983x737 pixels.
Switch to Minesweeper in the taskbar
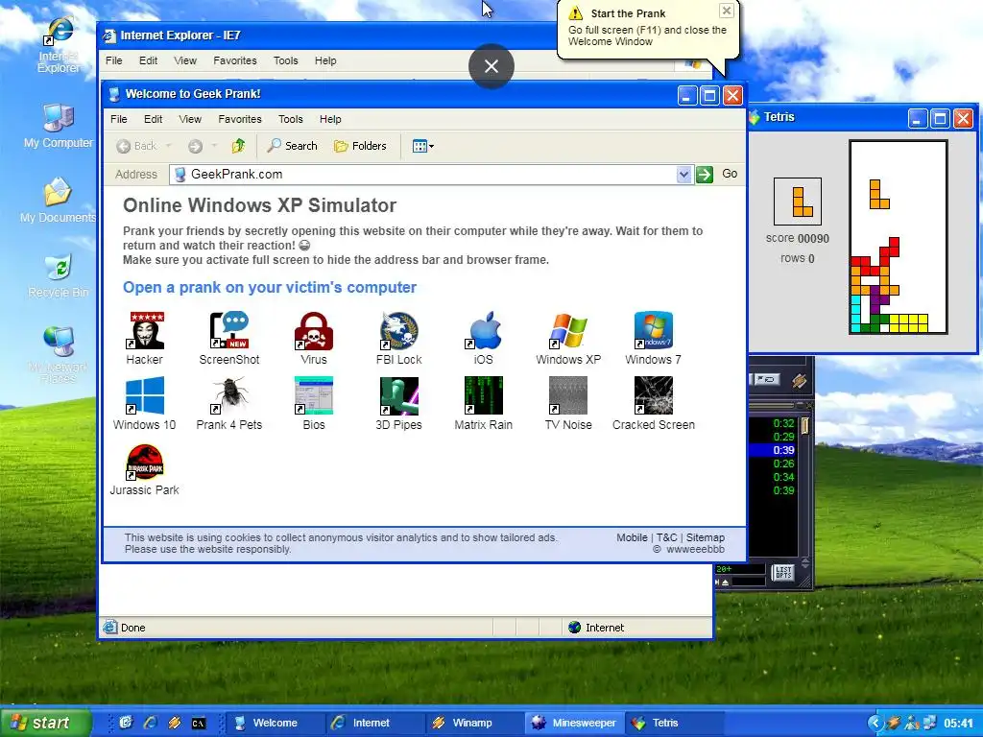[574, 723]
